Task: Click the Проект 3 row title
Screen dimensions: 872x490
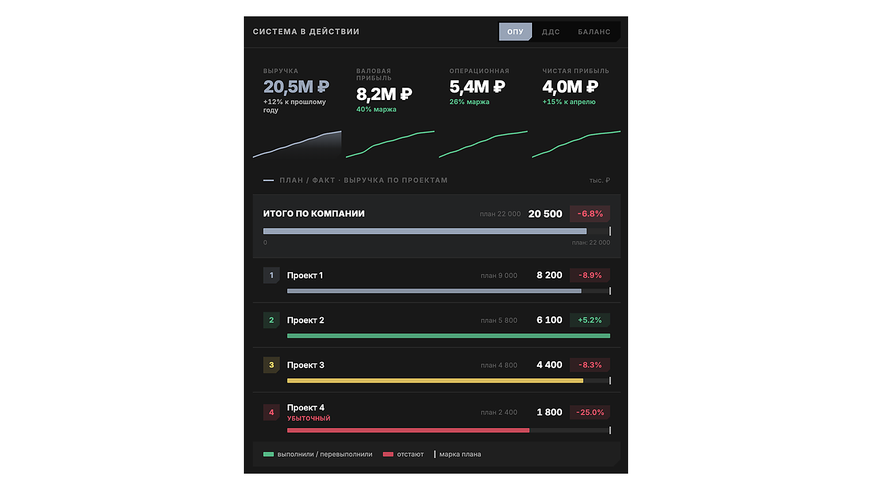Action: click(x=306, y=365)
